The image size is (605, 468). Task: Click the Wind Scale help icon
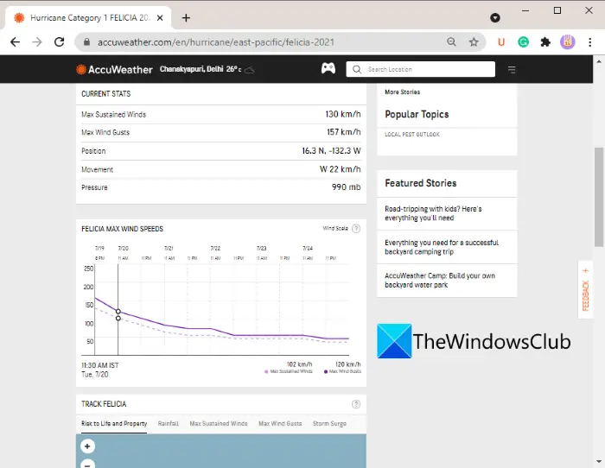click(x=356, y=229)
